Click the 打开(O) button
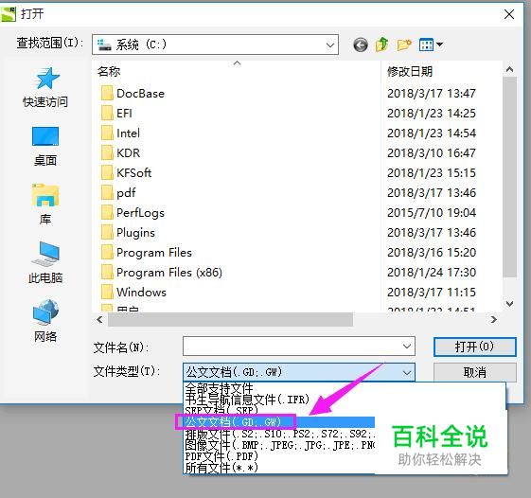 point(475,347)
